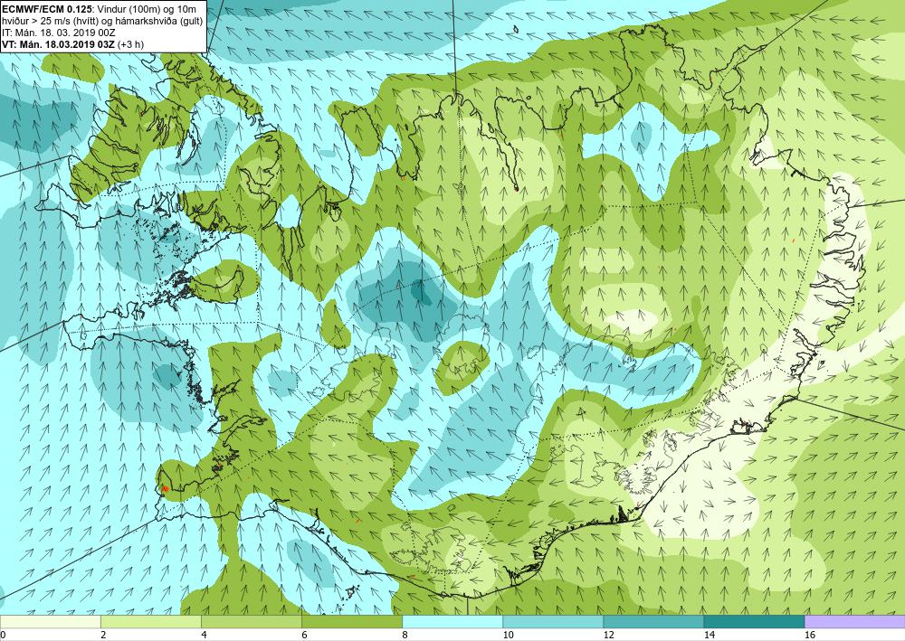Click legend scale value 0

3,636
